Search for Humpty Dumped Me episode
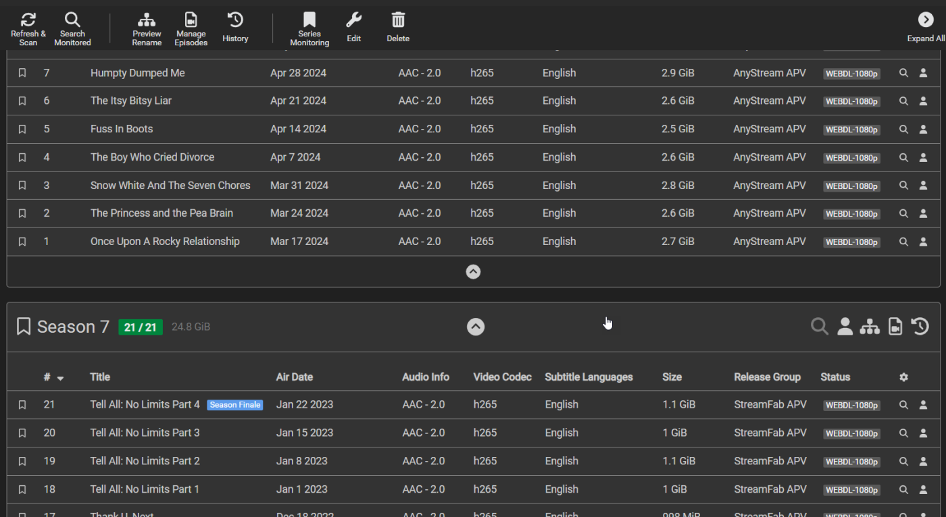The width and height of the screenshot is (946, 517). pos(903,73)
